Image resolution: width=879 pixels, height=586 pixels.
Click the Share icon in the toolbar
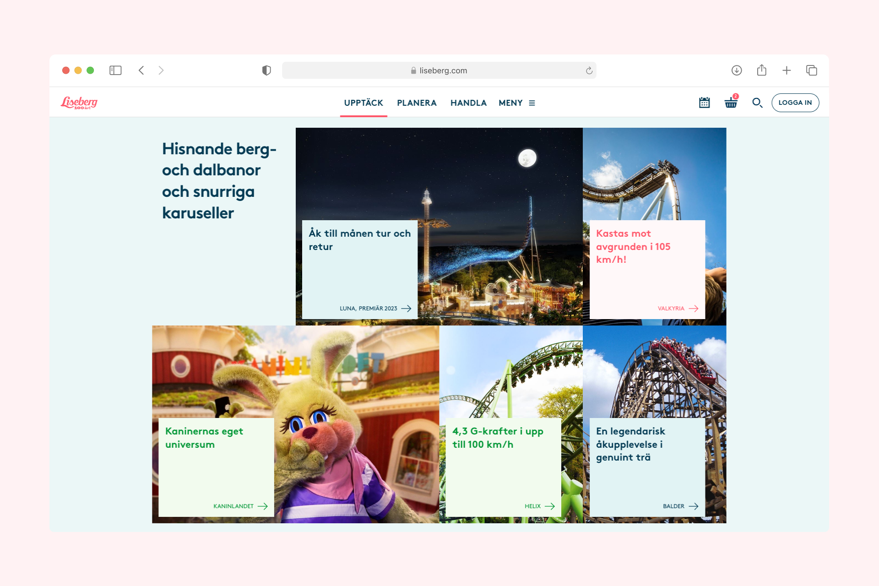pos(761,70)
